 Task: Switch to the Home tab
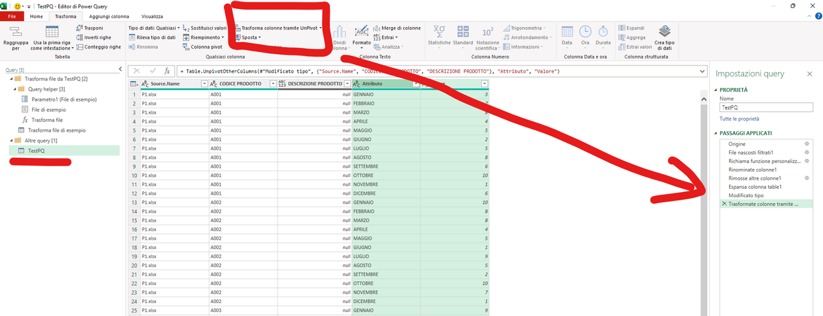(37, 16)
